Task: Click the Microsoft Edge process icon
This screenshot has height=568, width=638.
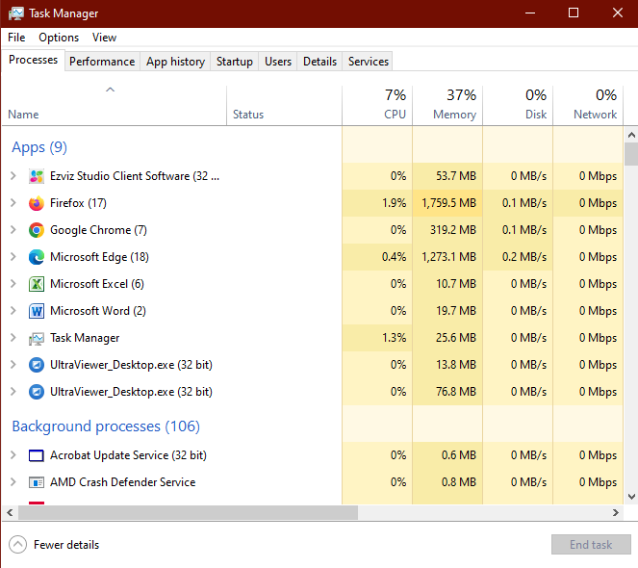Action: [x=37, y=257]
